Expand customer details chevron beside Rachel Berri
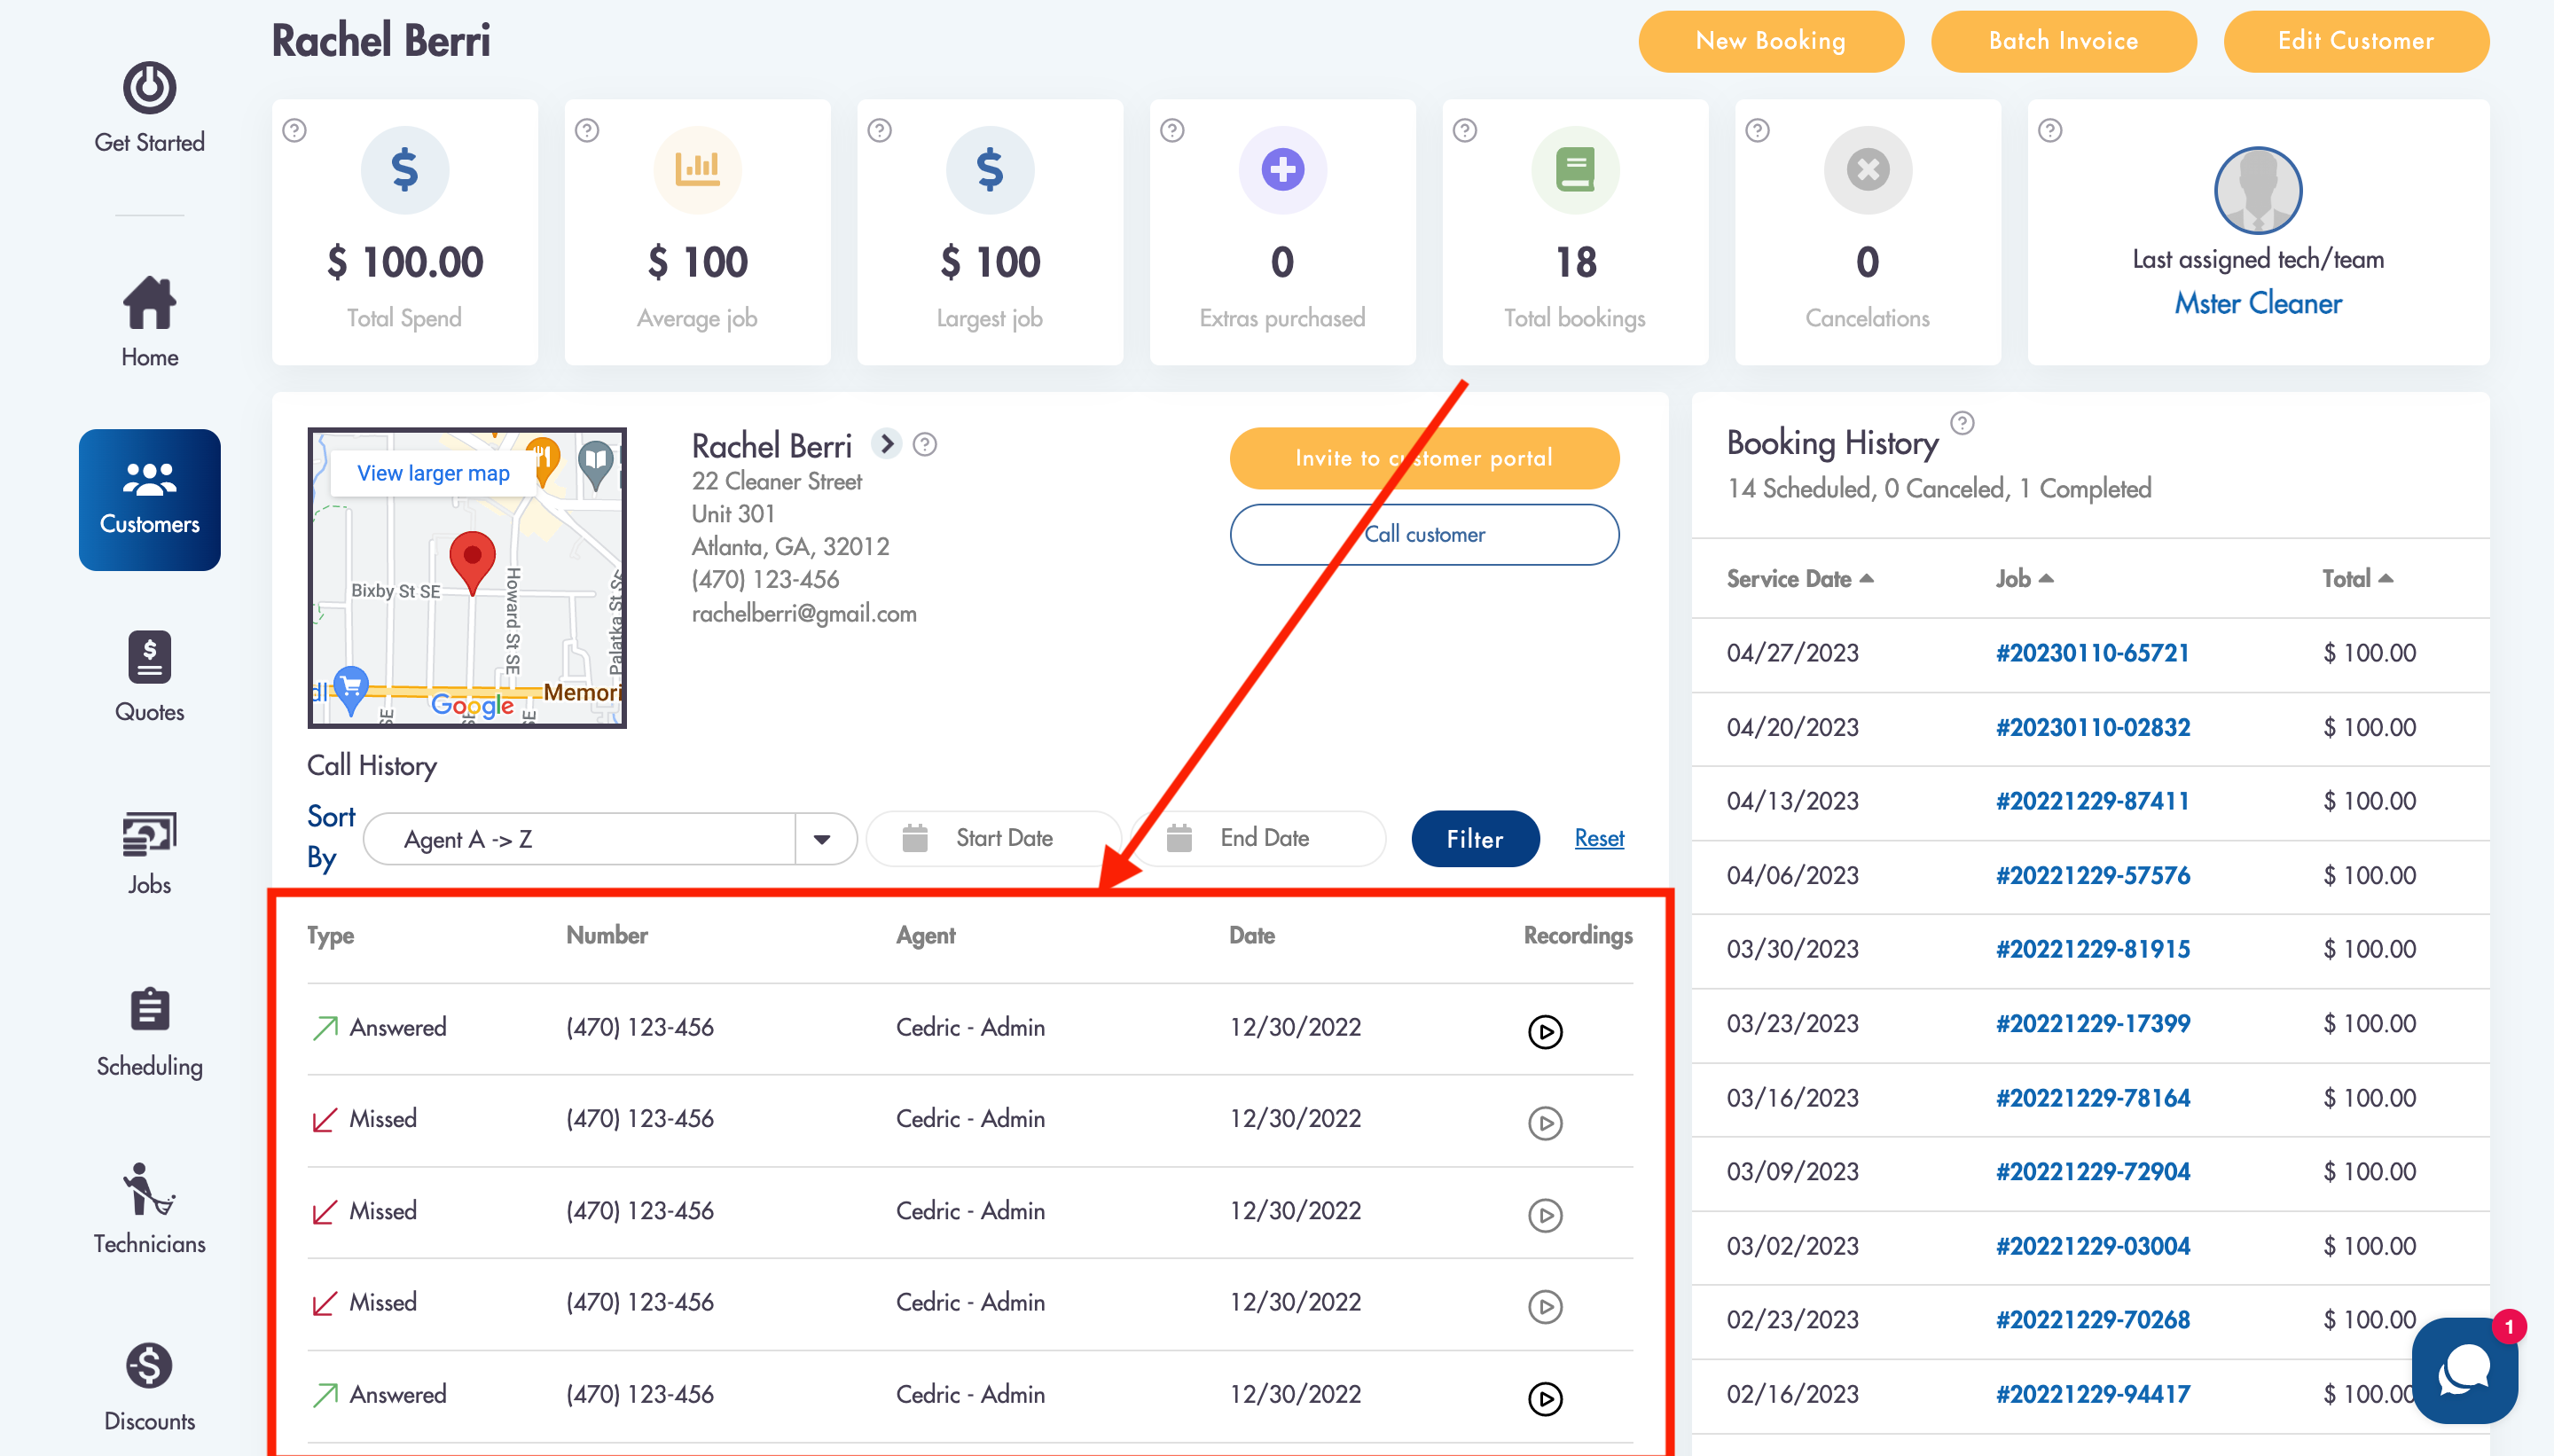The height and width of the screenshot is (1456, 2554). coord(886,443)
